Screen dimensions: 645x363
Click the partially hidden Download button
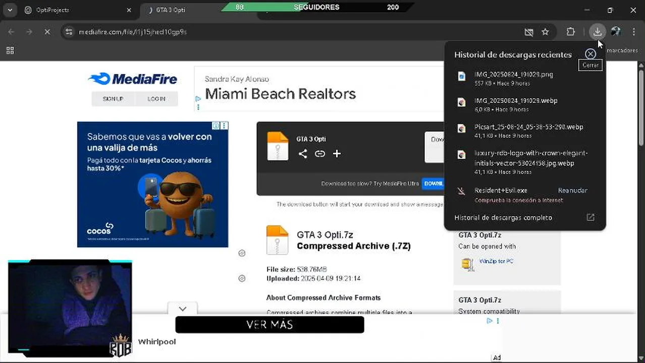(435, 147)
